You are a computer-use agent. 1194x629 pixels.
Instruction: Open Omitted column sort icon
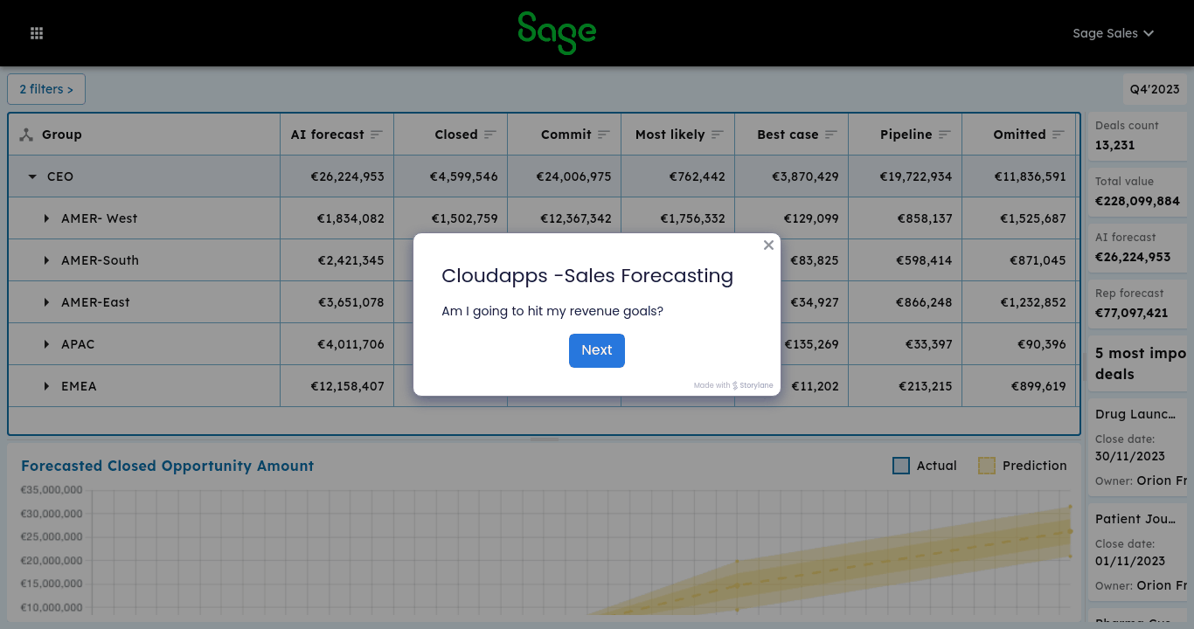click(1059, 135)
